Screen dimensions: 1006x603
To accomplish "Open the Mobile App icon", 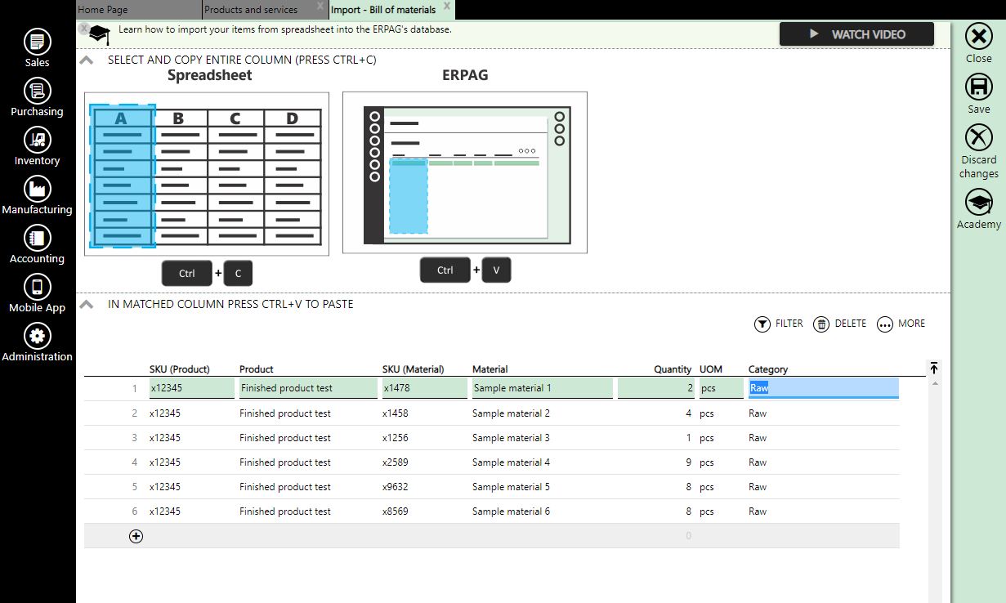I will [38, 287].
